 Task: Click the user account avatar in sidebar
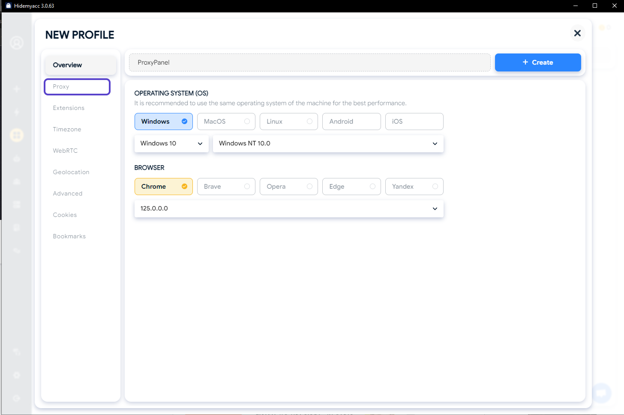(x=17, y=43)
